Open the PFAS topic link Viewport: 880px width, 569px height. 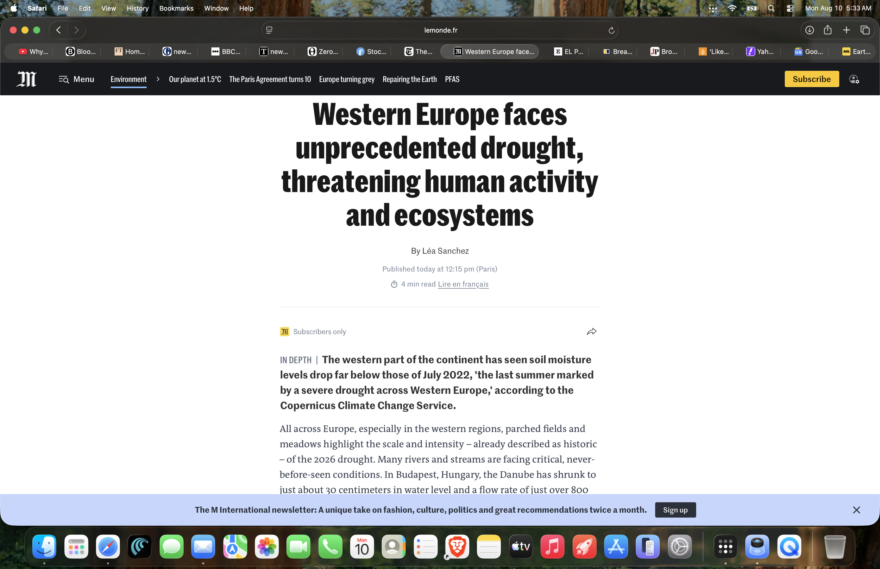point(452,79)
